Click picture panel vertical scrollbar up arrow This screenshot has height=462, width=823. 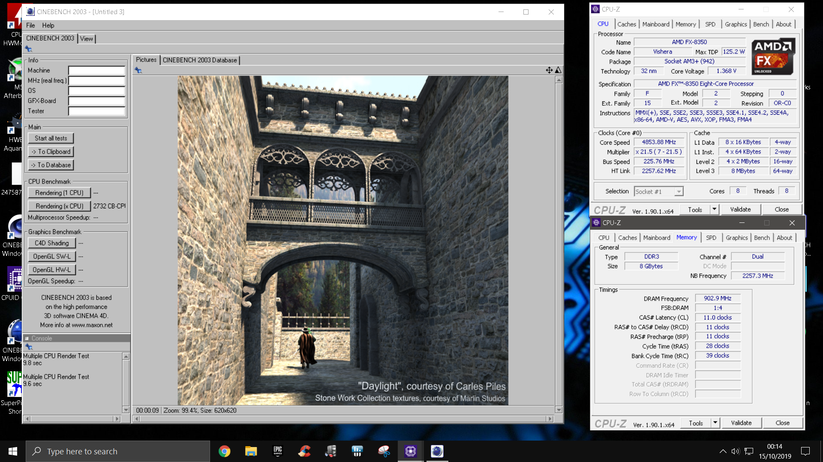coord(559,80)
